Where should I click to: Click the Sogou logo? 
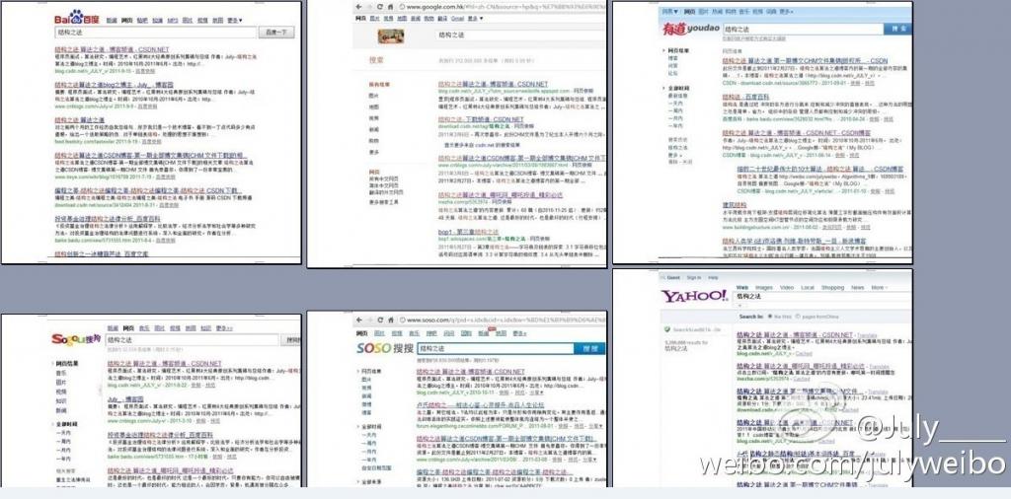click(x=75, y=340)
